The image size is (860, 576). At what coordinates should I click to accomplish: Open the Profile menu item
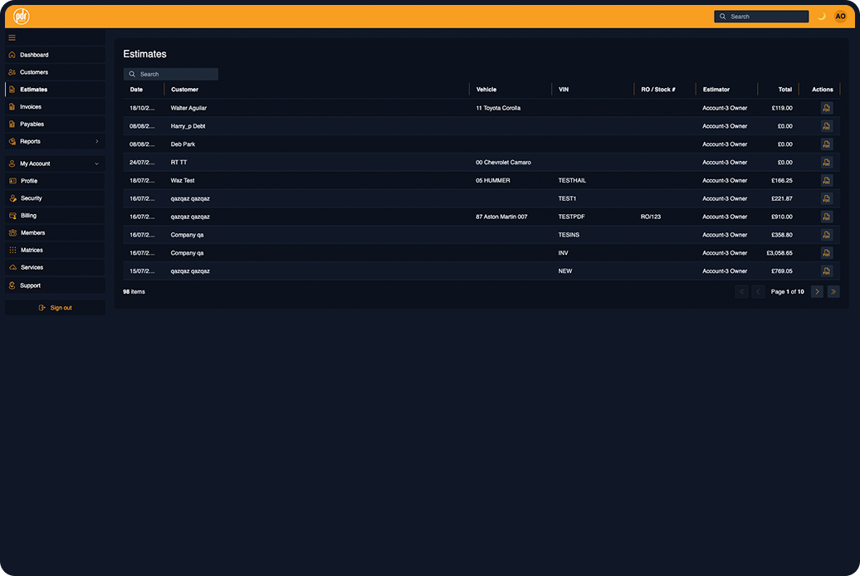pos(28,181)
